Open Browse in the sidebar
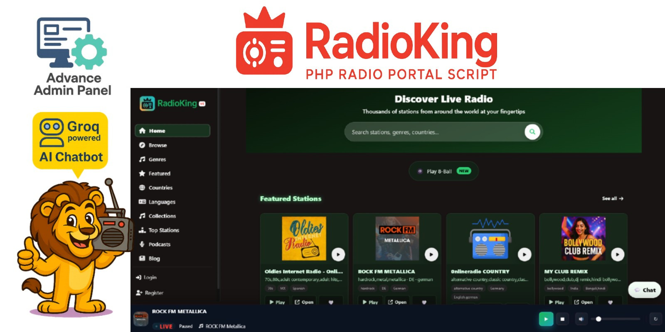Screen dimensions: 665x332 point(153,145)
